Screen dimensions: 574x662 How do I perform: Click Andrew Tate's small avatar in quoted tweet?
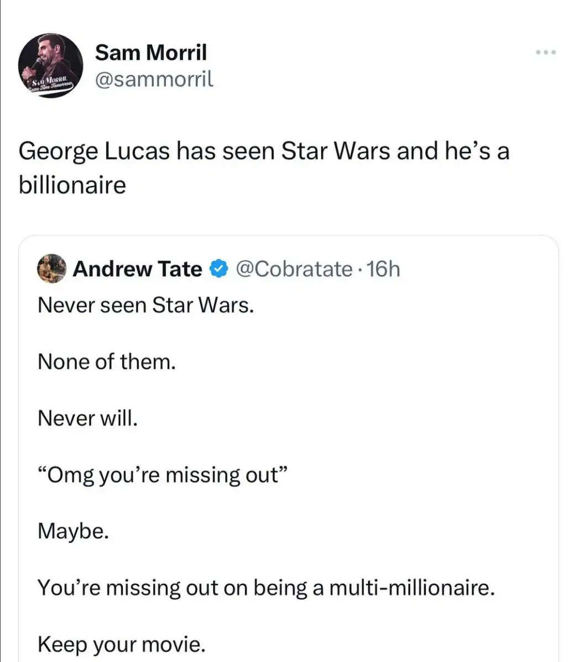click(x=51, y=269)
